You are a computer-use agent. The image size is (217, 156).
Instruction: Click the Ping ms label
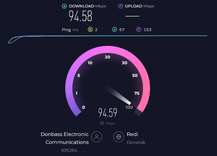click(70, 30)
